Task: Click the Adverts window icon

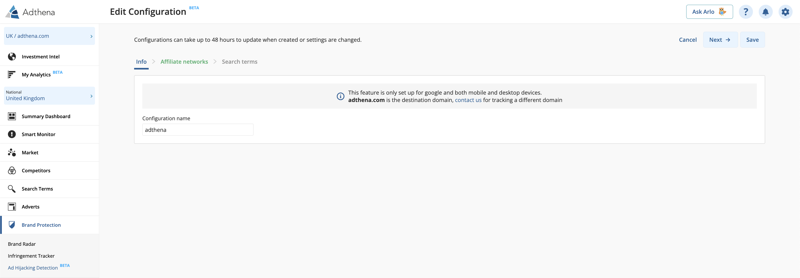Action: tap(12, 207)
